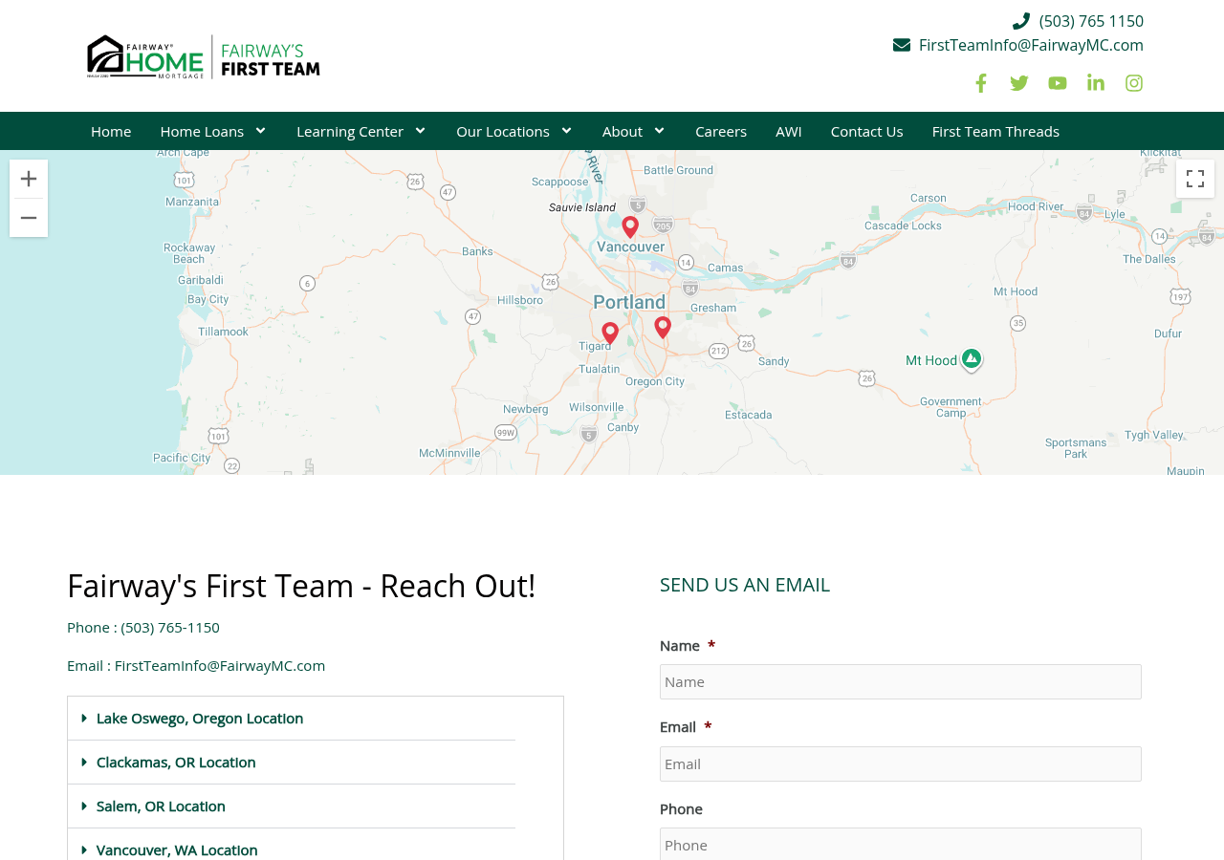Open the Careers menu item
Image resolution: width=1224 pixels, height=860 pixels.
pyautogui.click(x=721, y=131)
